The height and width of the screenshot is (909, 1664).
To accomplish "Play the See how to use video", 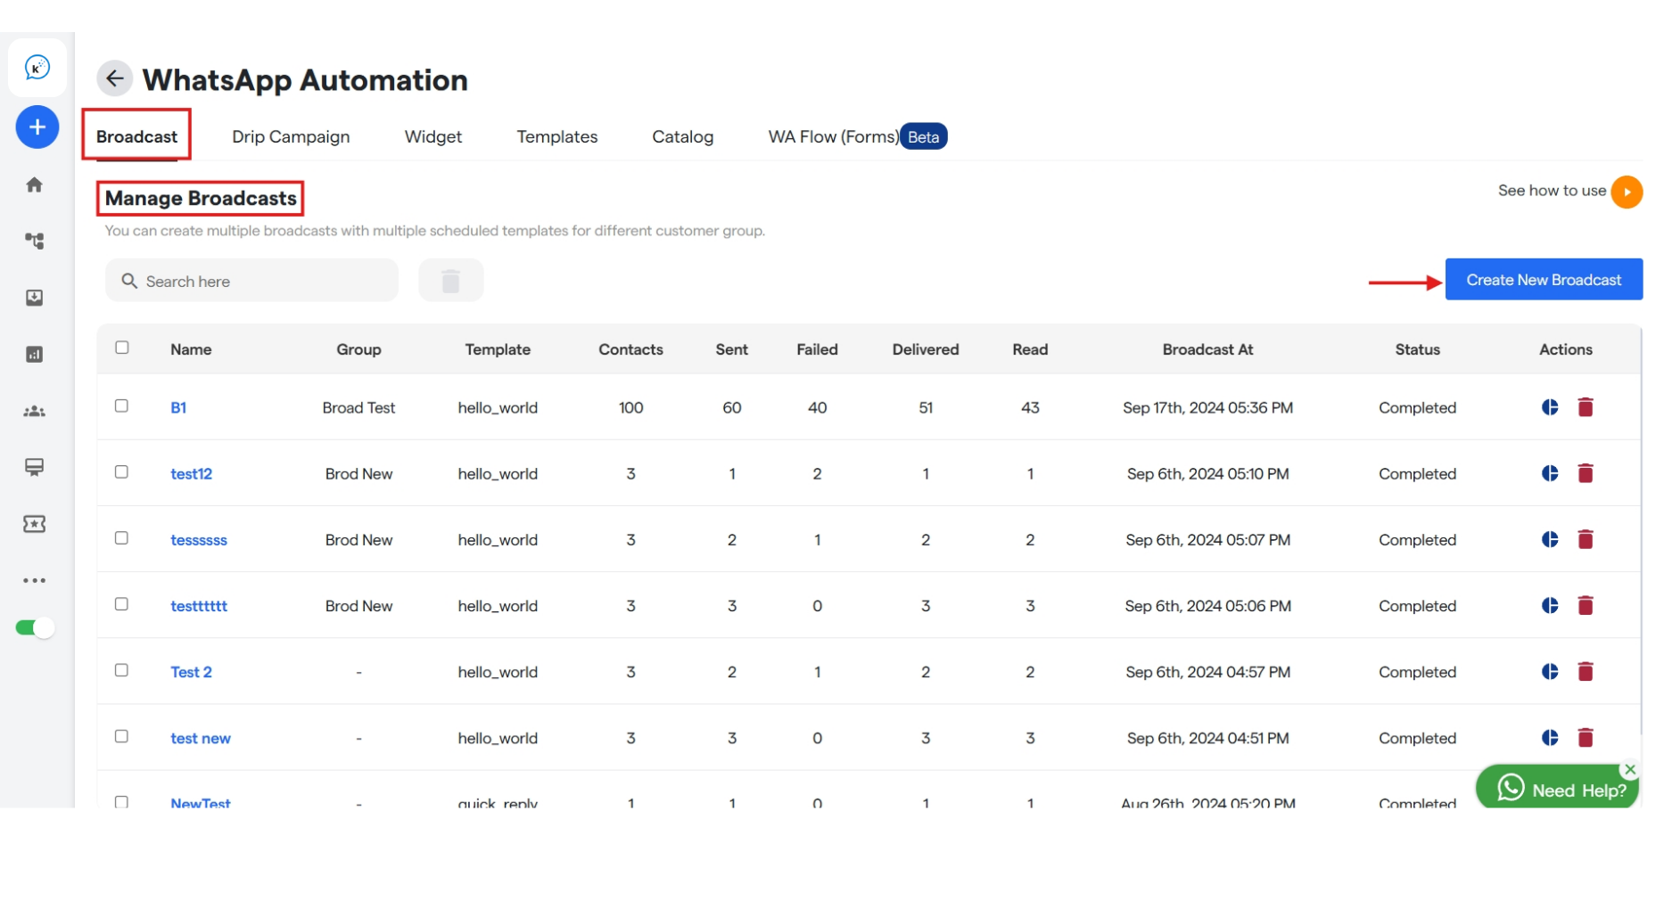I will [1627, 192].
